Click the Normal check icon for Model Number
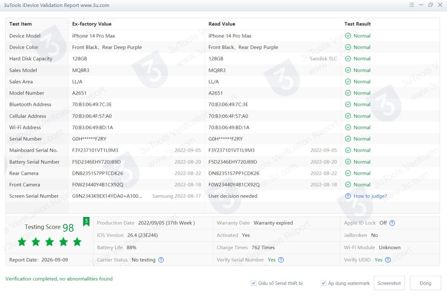Viewport: 447px width, 295px height. point(348,93)
